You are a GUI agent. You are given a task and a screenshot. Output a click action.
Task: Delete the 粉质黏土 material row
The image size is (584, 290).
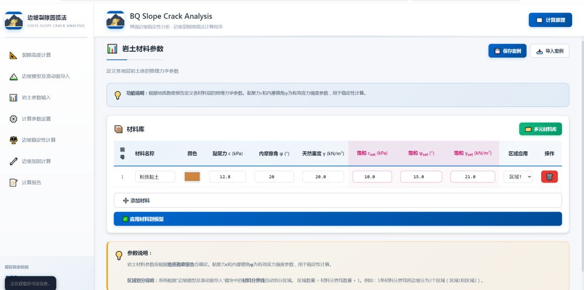point(549,177)
